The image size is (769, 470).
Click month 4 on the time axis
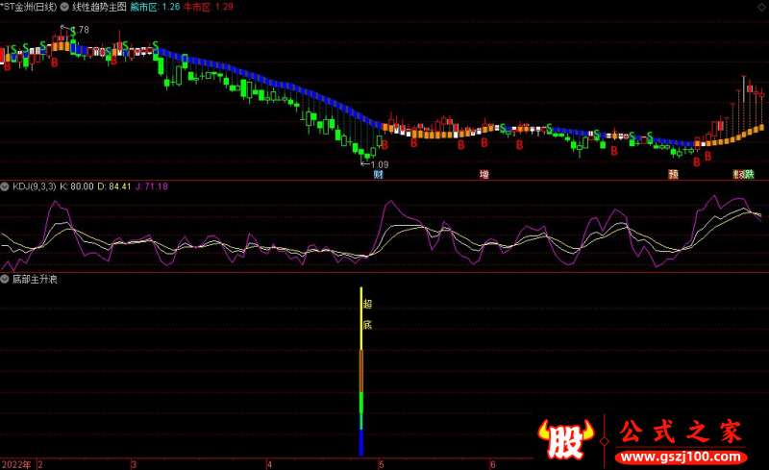(x=269, y=464)
